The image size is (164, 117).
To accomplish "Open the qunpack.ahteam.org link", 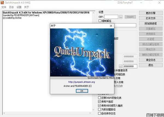I will point(81,82).
